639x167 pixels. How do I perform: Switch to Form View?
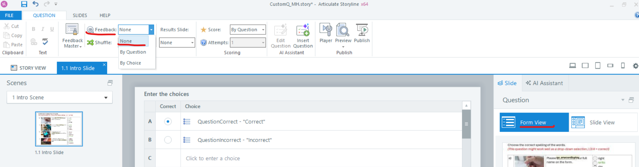534,122
